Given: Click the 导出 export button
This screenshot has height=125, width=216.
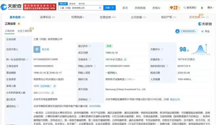Looking at the screenshot, I should click(x=206, y=31).
